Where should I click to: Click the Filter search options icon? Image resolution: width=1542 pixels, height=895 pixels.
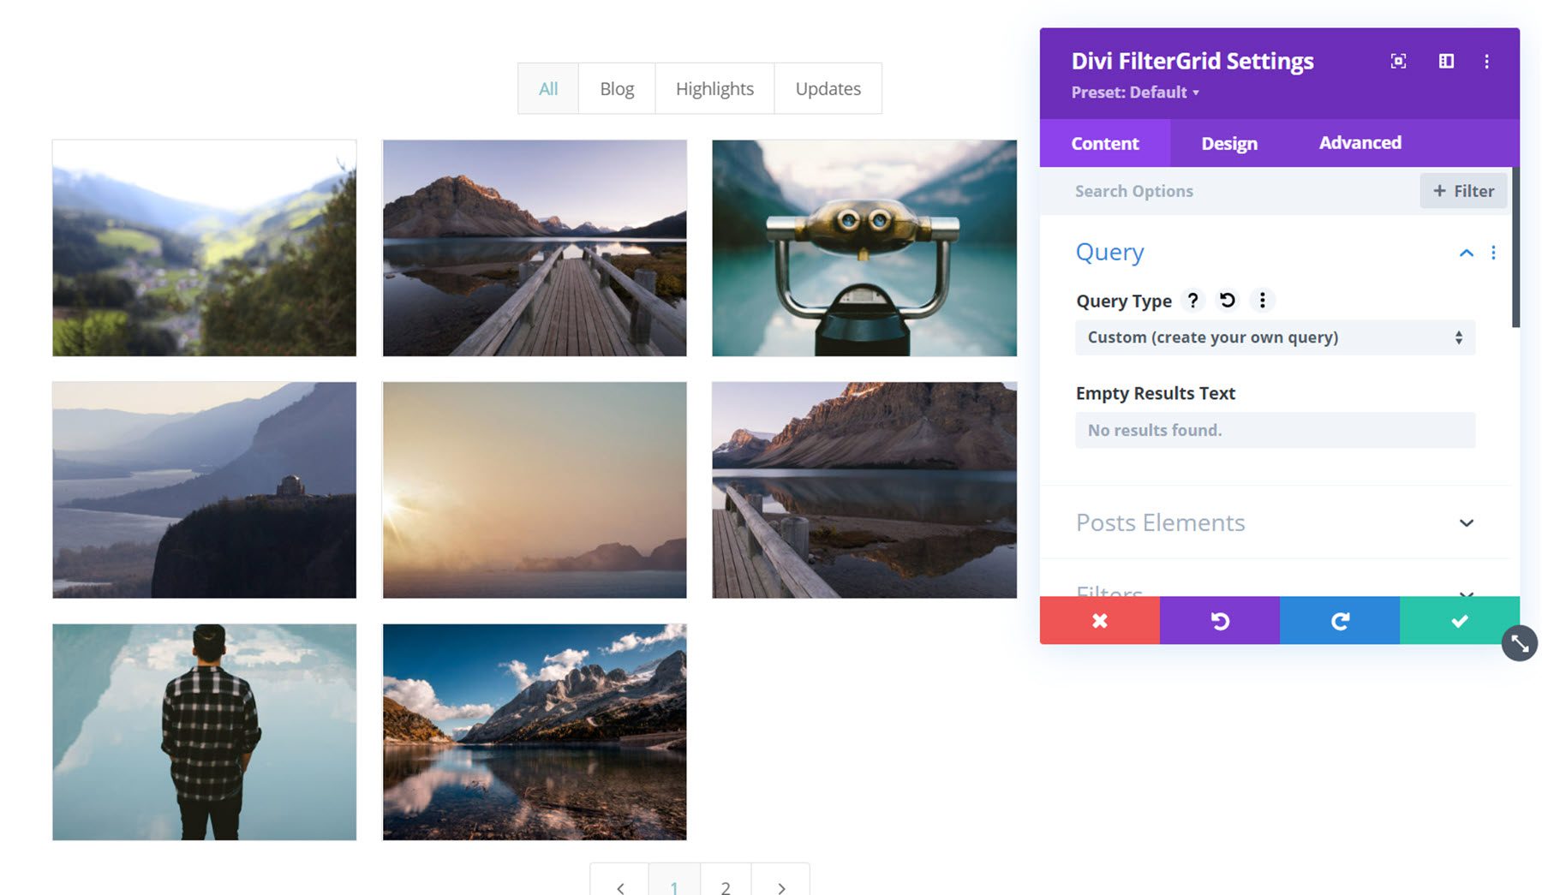1463,191
